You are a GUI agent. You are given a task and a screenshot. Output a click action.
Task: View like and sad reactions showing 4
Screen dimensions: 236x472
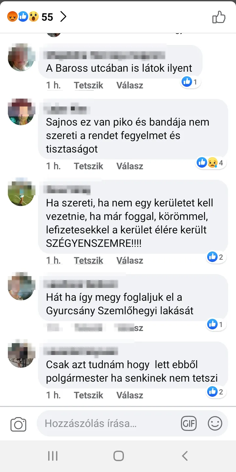[211, 162]
